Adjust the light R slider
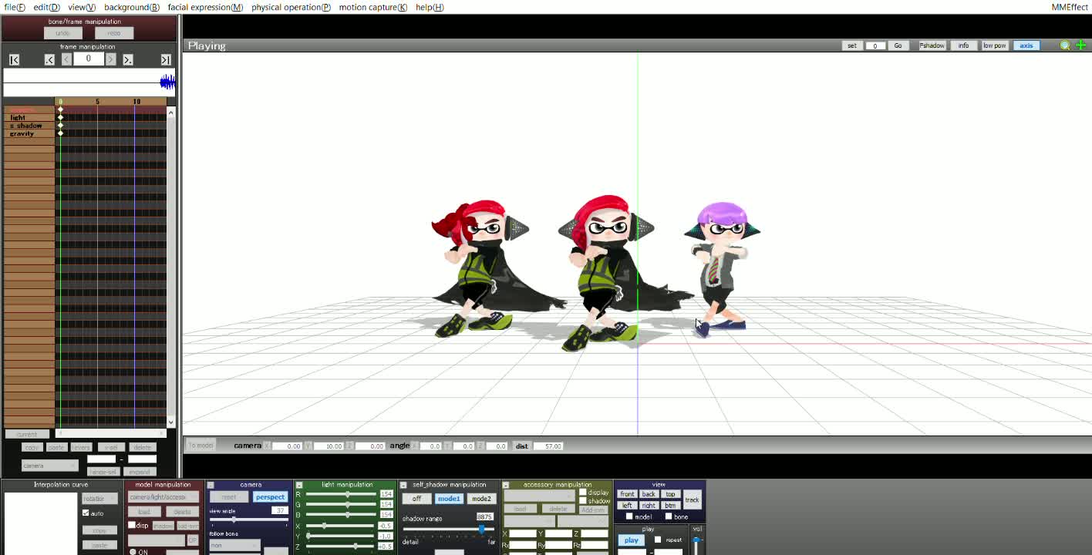The width and height of the screenshot is (1092, 555). (x=341, y=494)
